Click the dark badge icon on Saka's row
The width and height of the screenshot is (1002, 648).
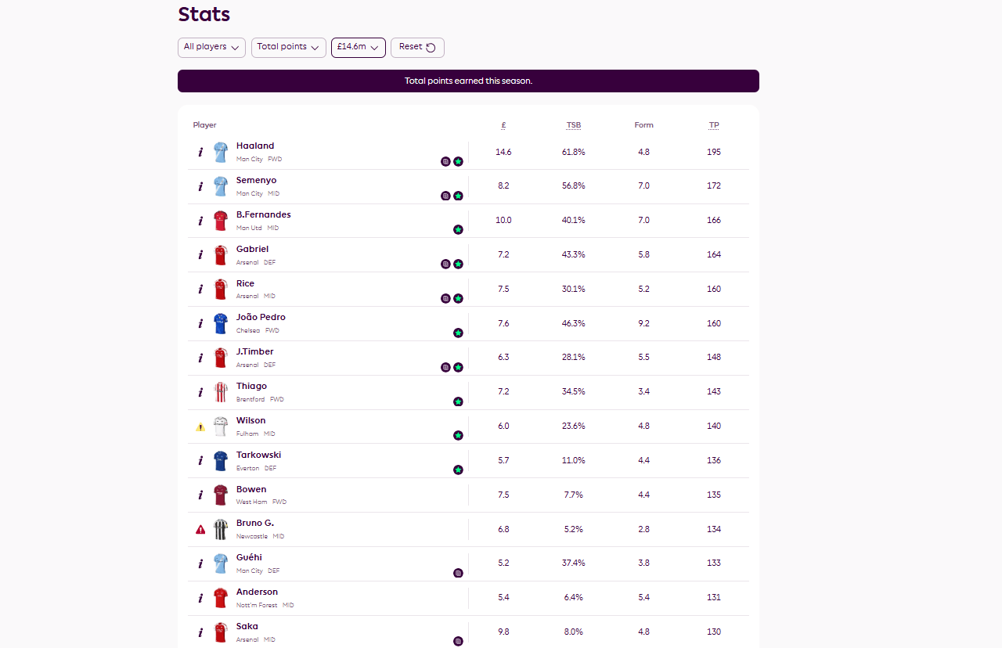[458, 641]
